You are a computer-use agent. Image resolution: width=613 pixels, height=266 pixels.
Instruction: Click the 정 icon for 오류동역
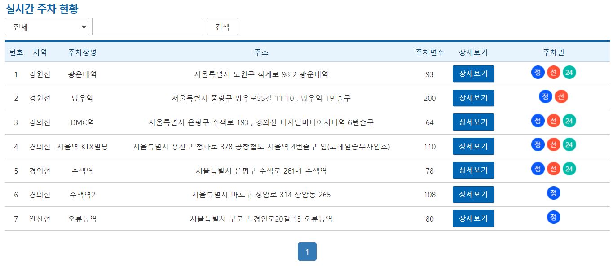[x=553, y=217]
